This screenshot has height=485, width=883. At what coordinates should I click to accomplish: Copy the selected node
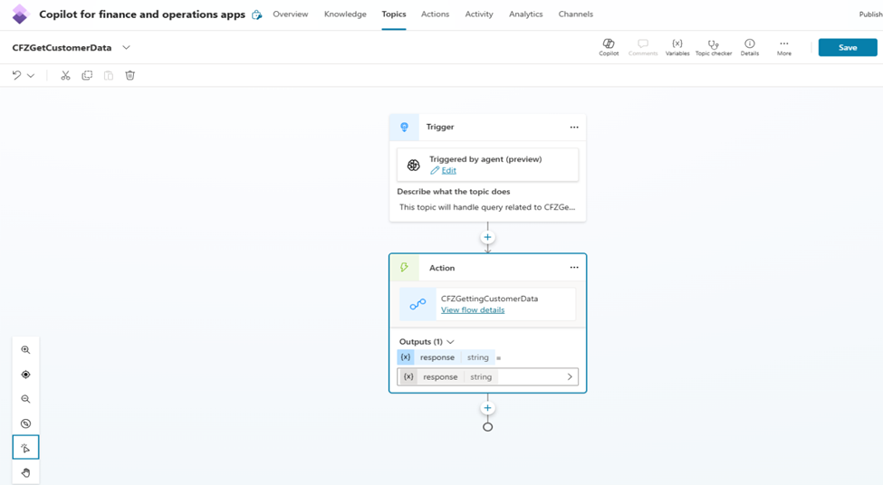[x=87, y=75]
